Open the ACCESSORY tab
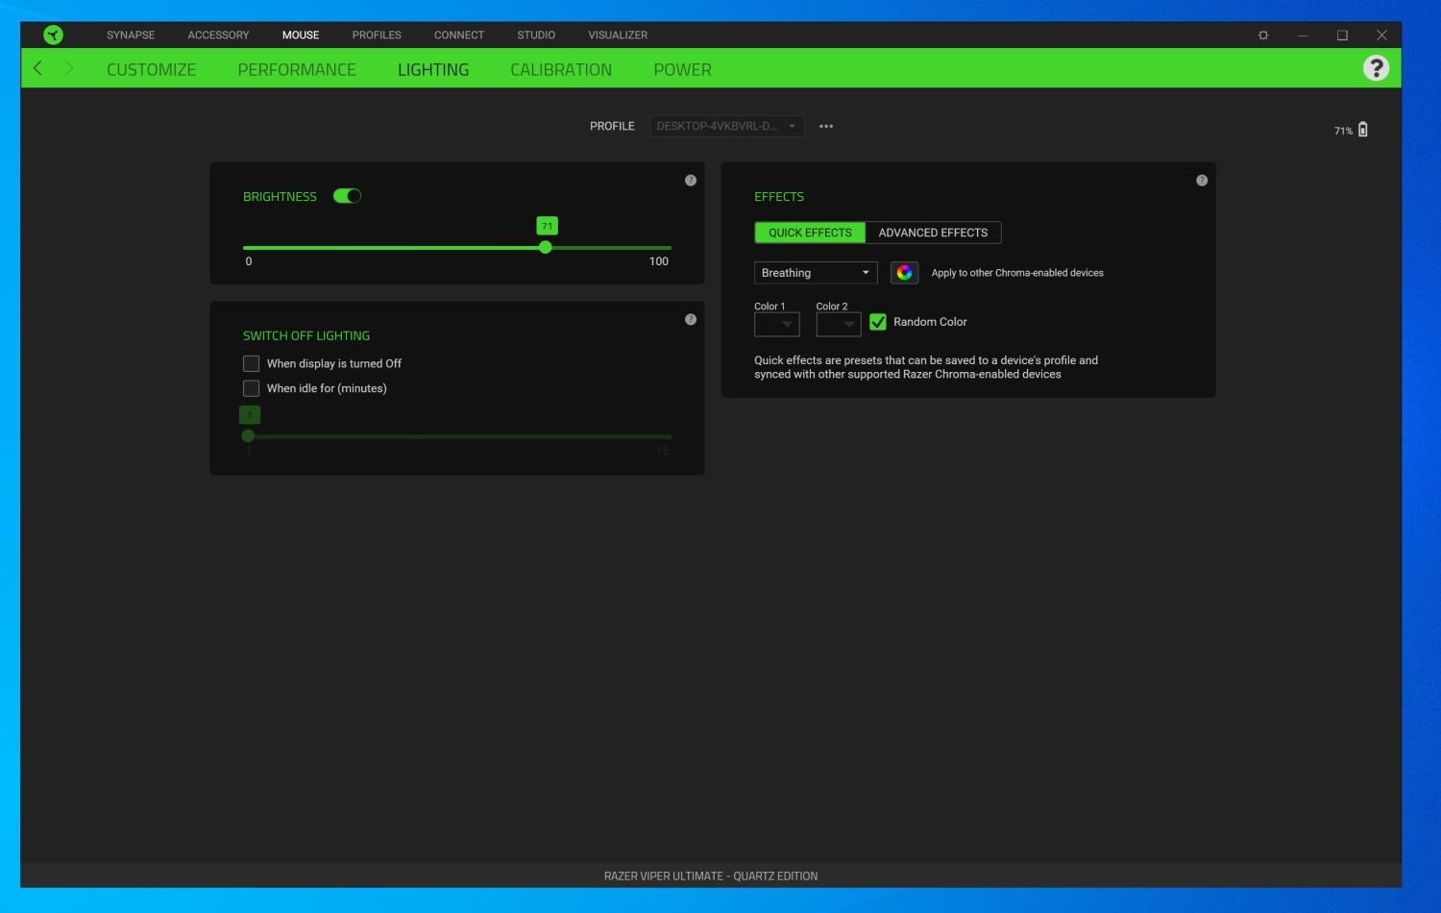Image resolution: width=1441 pixels, height=913 pixels. tap(218, 36)
